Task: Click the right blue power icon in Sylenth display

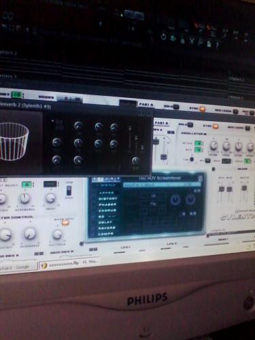Action: 190,200
